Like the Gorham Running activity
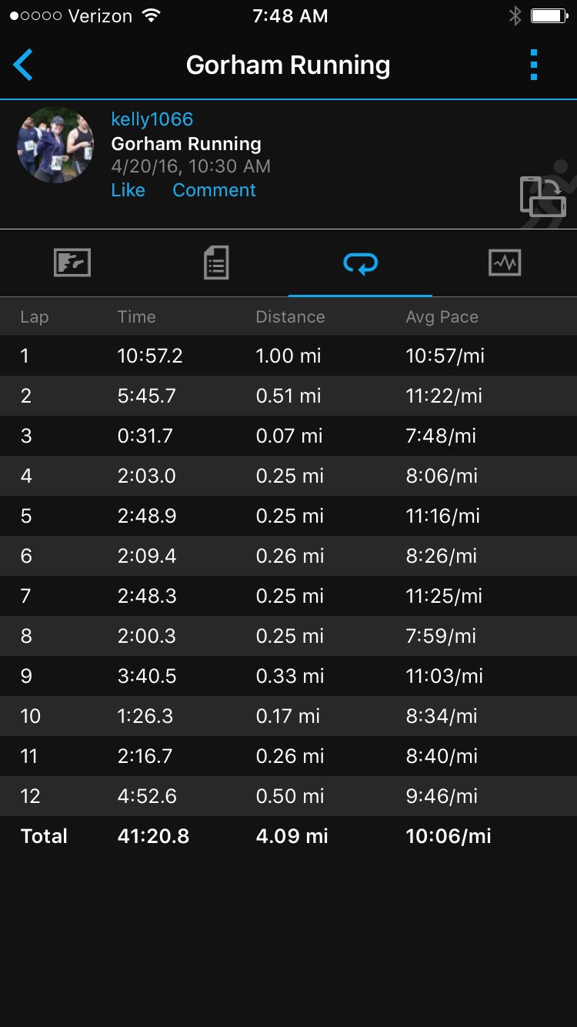577x1027 pixels. [128, 190]
